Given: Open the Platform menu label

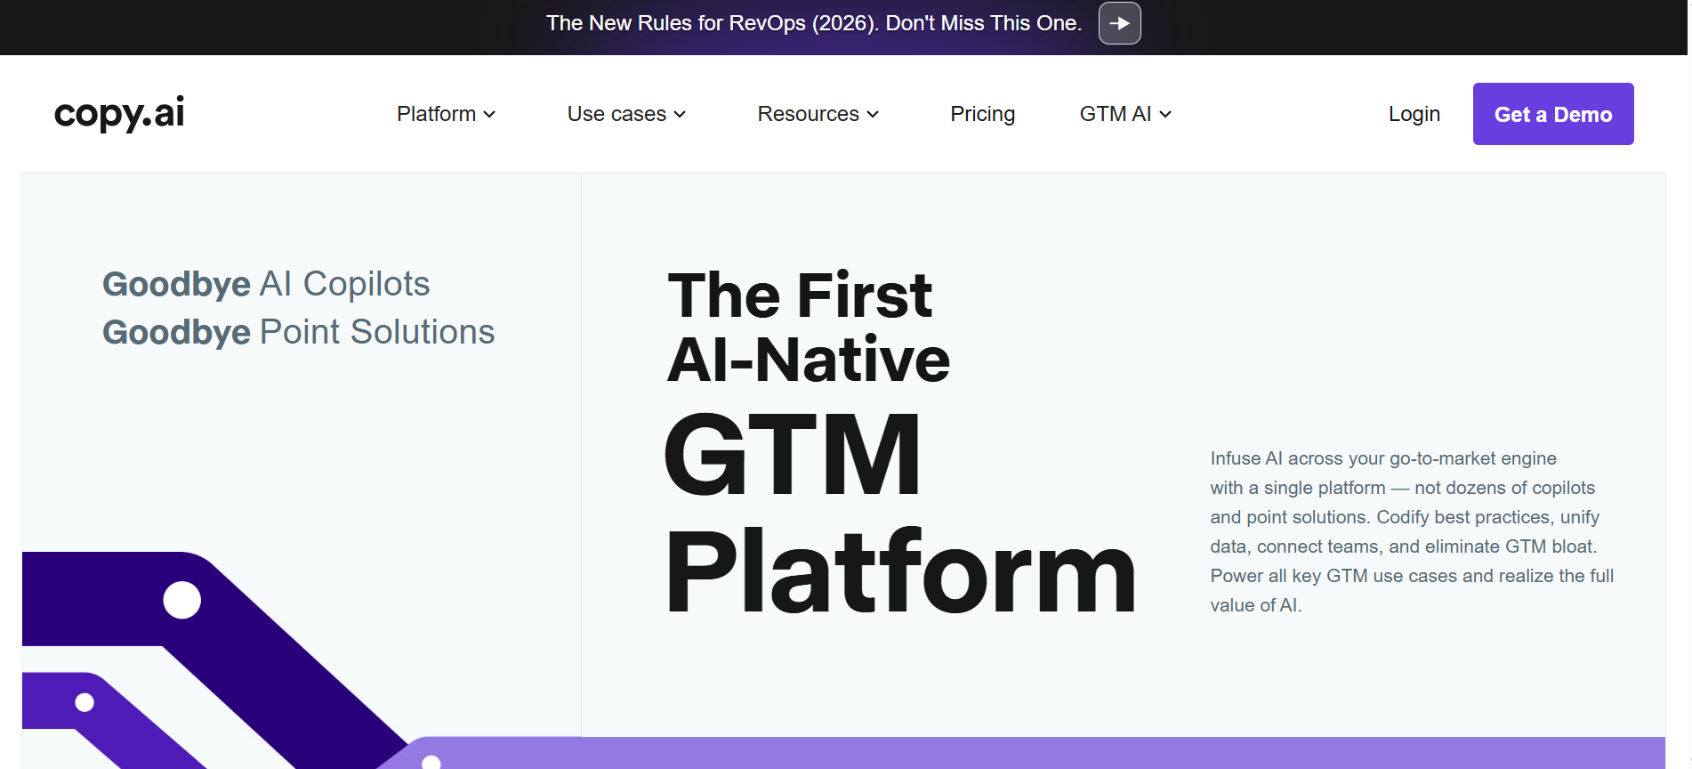Looking at the screenshot, I should tap(436, 114).
